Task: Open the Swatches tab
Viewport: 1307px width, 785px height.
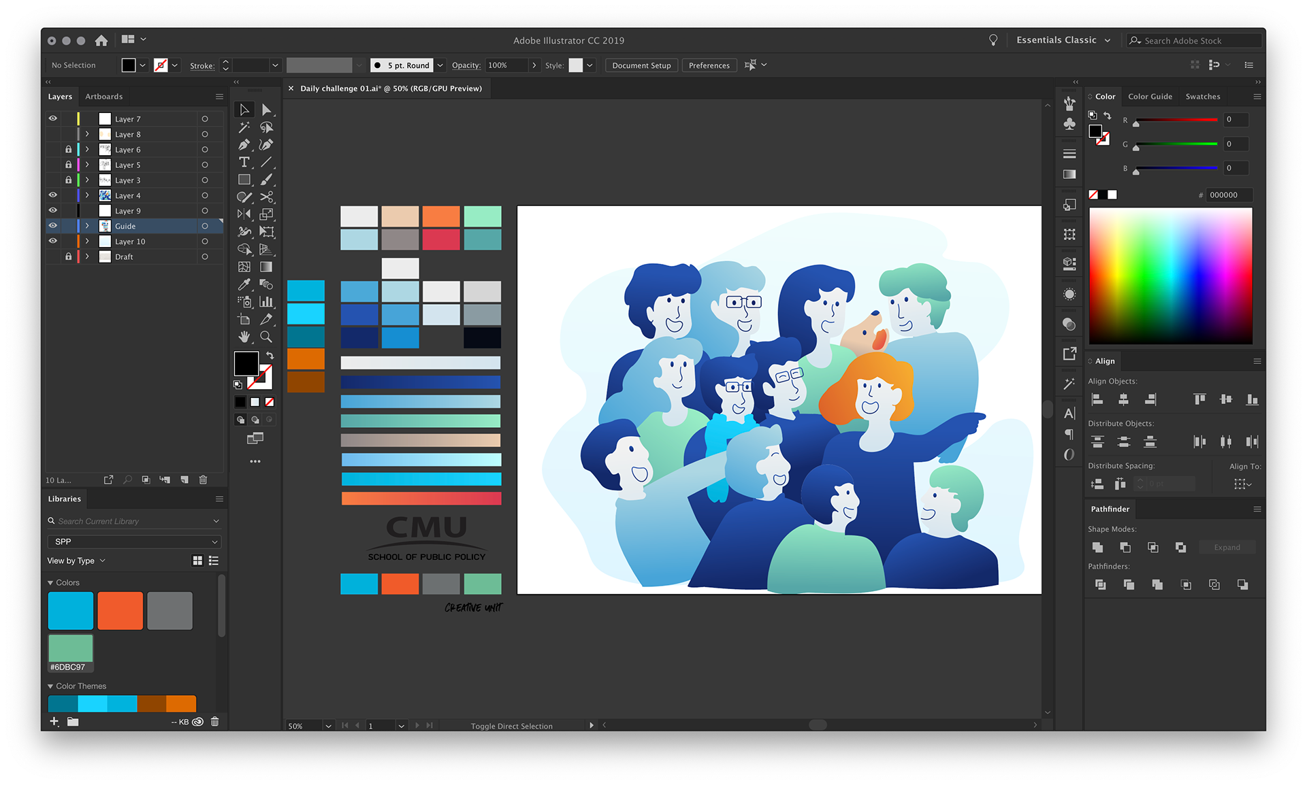Action: tap(1202, 97)
